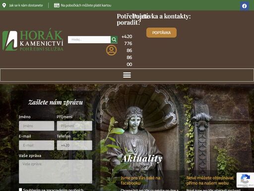Select the E-mail input field
The image size is (254, 191).
coord(37,145)
